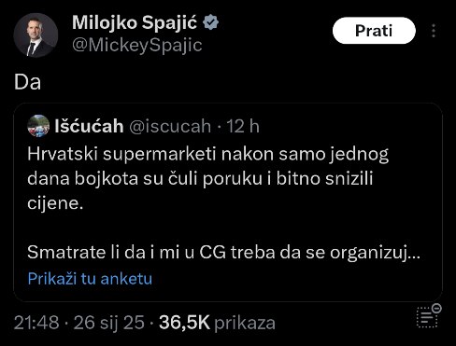Click the word cijene in quoted tweet
The height and width of the screenshot is (346, 456).
point(55,203)
